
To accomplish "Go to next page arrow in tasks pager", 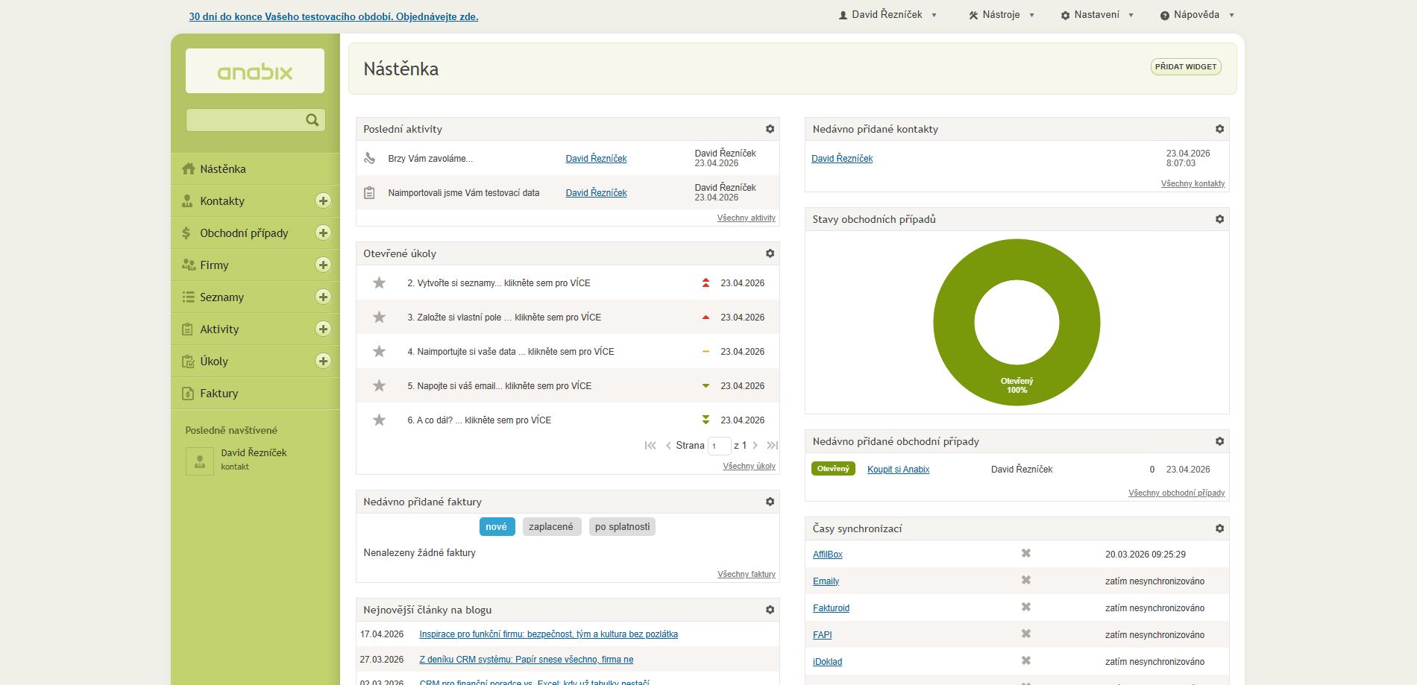I will point(755,446).
